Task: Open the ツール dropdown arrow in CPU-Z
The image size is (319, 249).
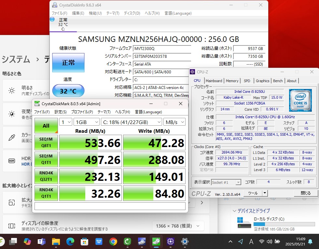Action: (x=265, y=193)
